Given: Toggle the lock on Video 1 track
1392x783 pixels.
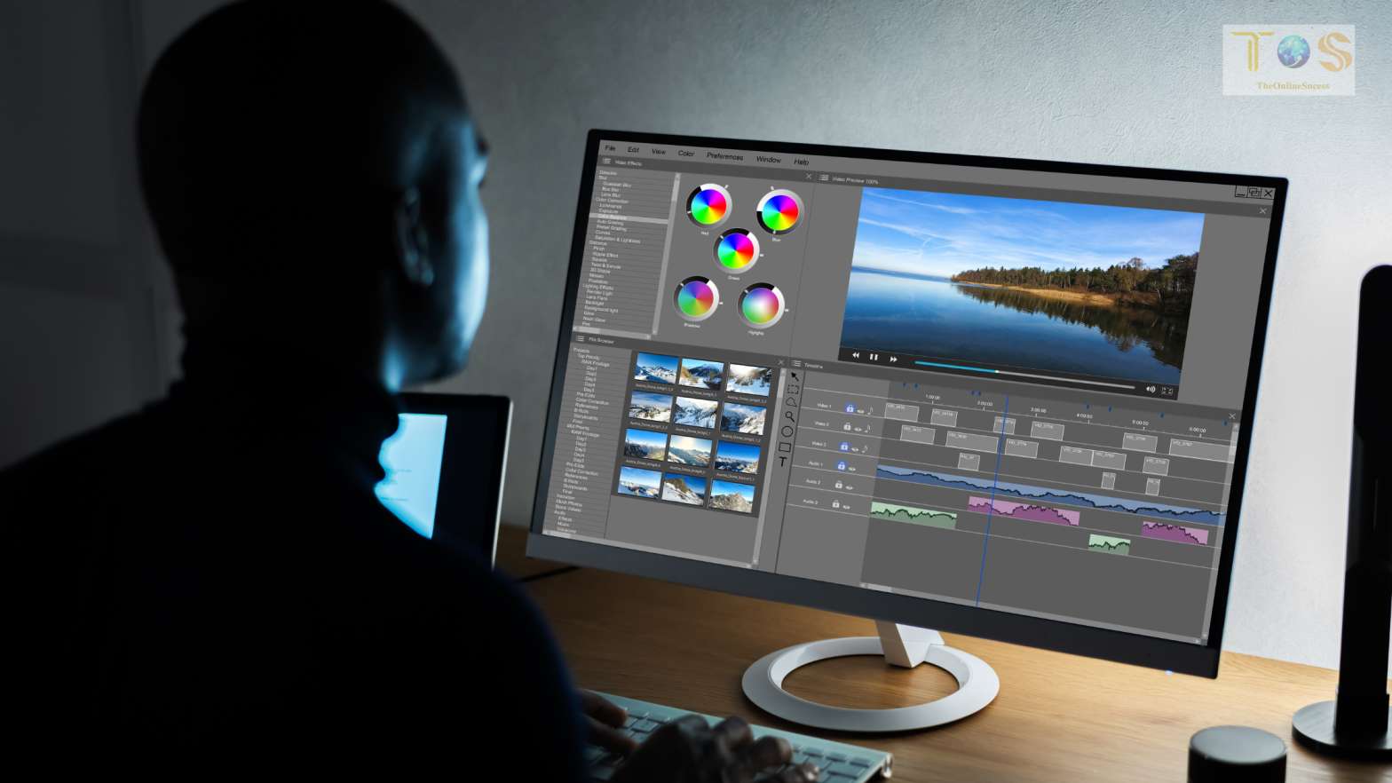Looking at the screenshot, I should coord(850,408).
